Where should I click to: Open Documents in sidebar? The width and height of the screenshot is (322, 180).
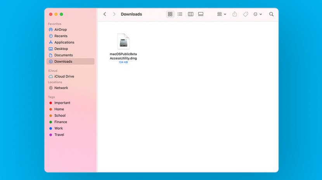pyautogui.click(x=71, y=55)
